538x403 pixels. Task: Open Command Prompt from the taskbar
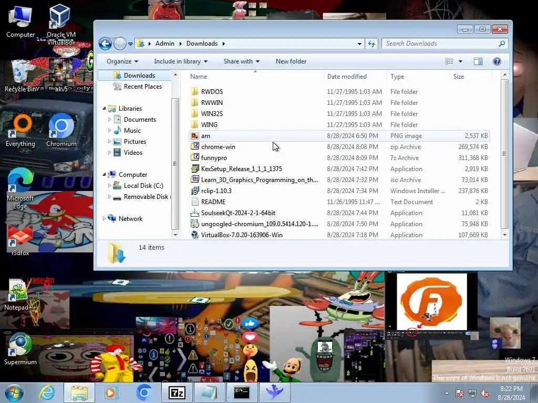coord(242,393)
